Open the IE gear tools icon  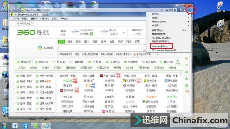189,10
